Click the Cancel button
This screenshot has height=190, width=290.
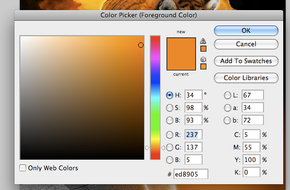tap(246, 44)
